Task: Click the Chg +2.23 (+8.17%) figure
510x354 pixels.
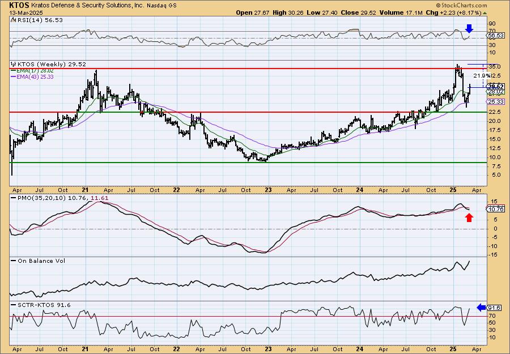Action: pyautogui.click(x=454, y=12)
